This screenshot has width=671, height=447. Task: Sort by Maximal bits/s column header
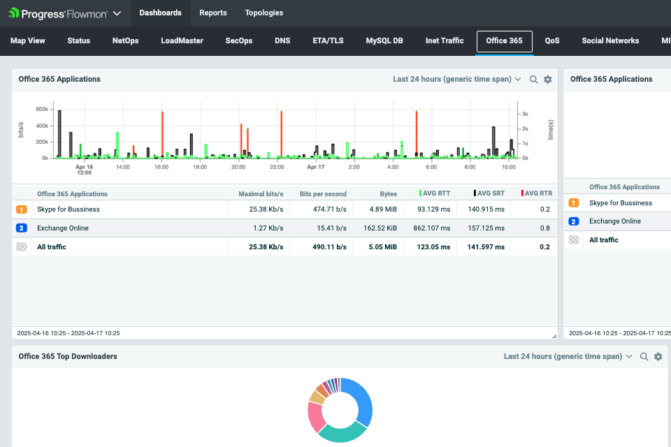(x=260, y=194)
